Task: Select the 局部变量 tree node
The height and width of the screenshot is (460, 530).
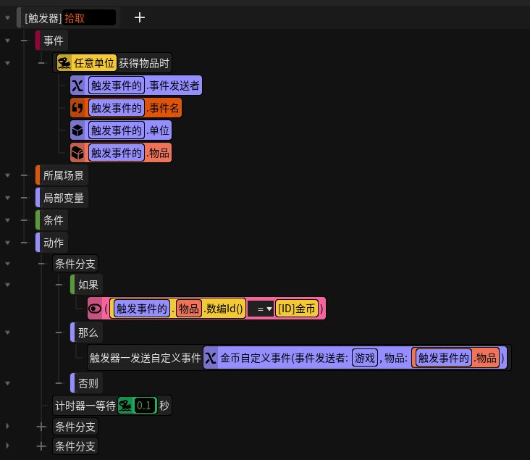Action: (x=62, y=198)
